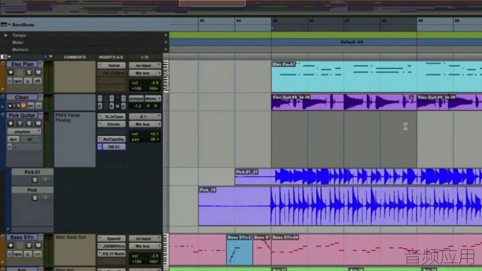482x271 pixels.
Task: Click the I / O column header
Action: 144,57
